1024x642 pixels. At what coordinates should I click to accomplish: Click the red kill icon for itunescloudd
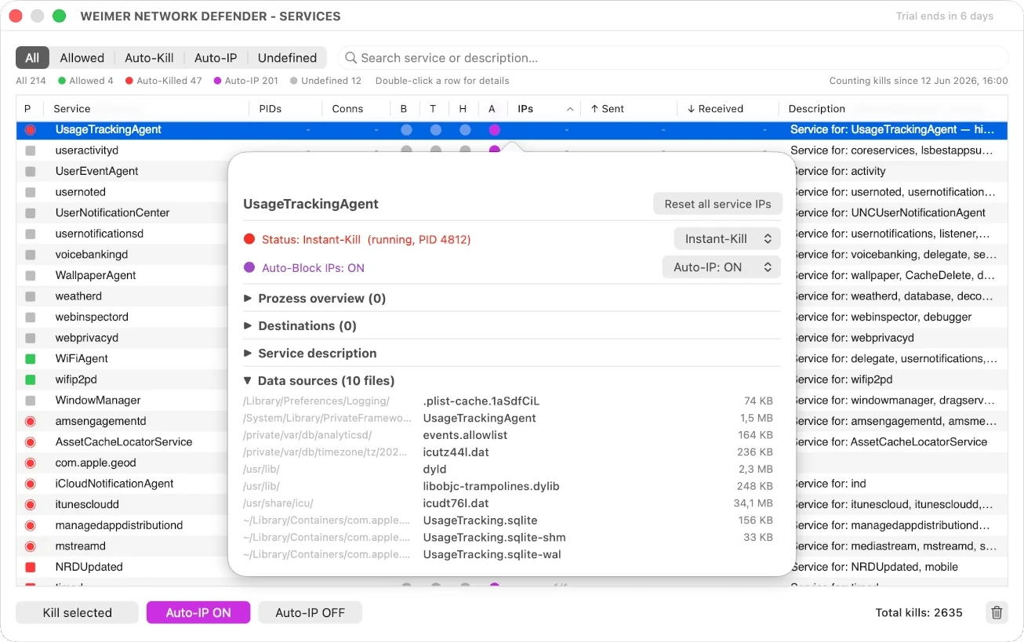(x=31, y=505)
